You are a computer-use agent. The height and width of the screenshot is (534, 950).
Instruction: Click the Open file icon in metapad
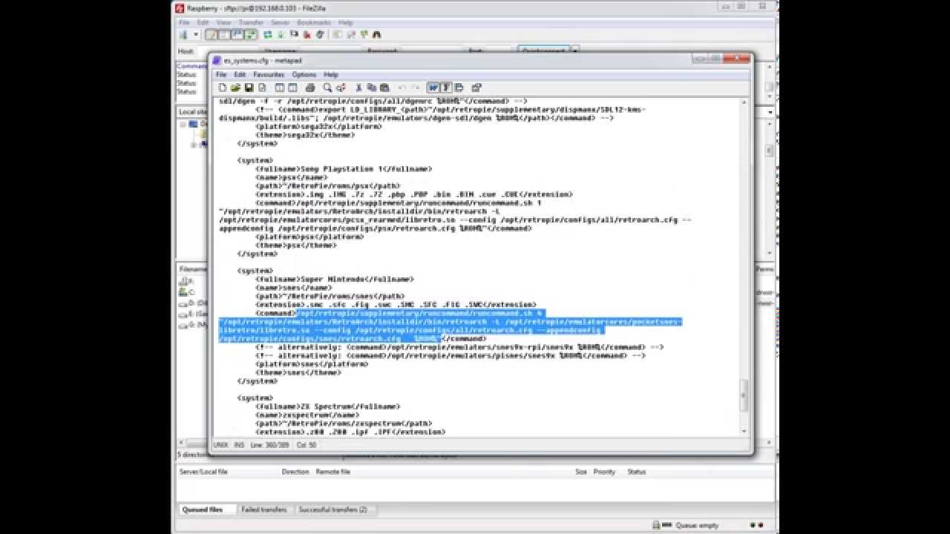pos(236,88)
